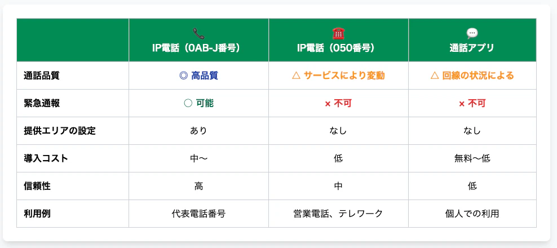Click the IP電話（0AB-J番号） column header
Image resolution: width=557 pixels, height=248 pixels.
(198, 48)
